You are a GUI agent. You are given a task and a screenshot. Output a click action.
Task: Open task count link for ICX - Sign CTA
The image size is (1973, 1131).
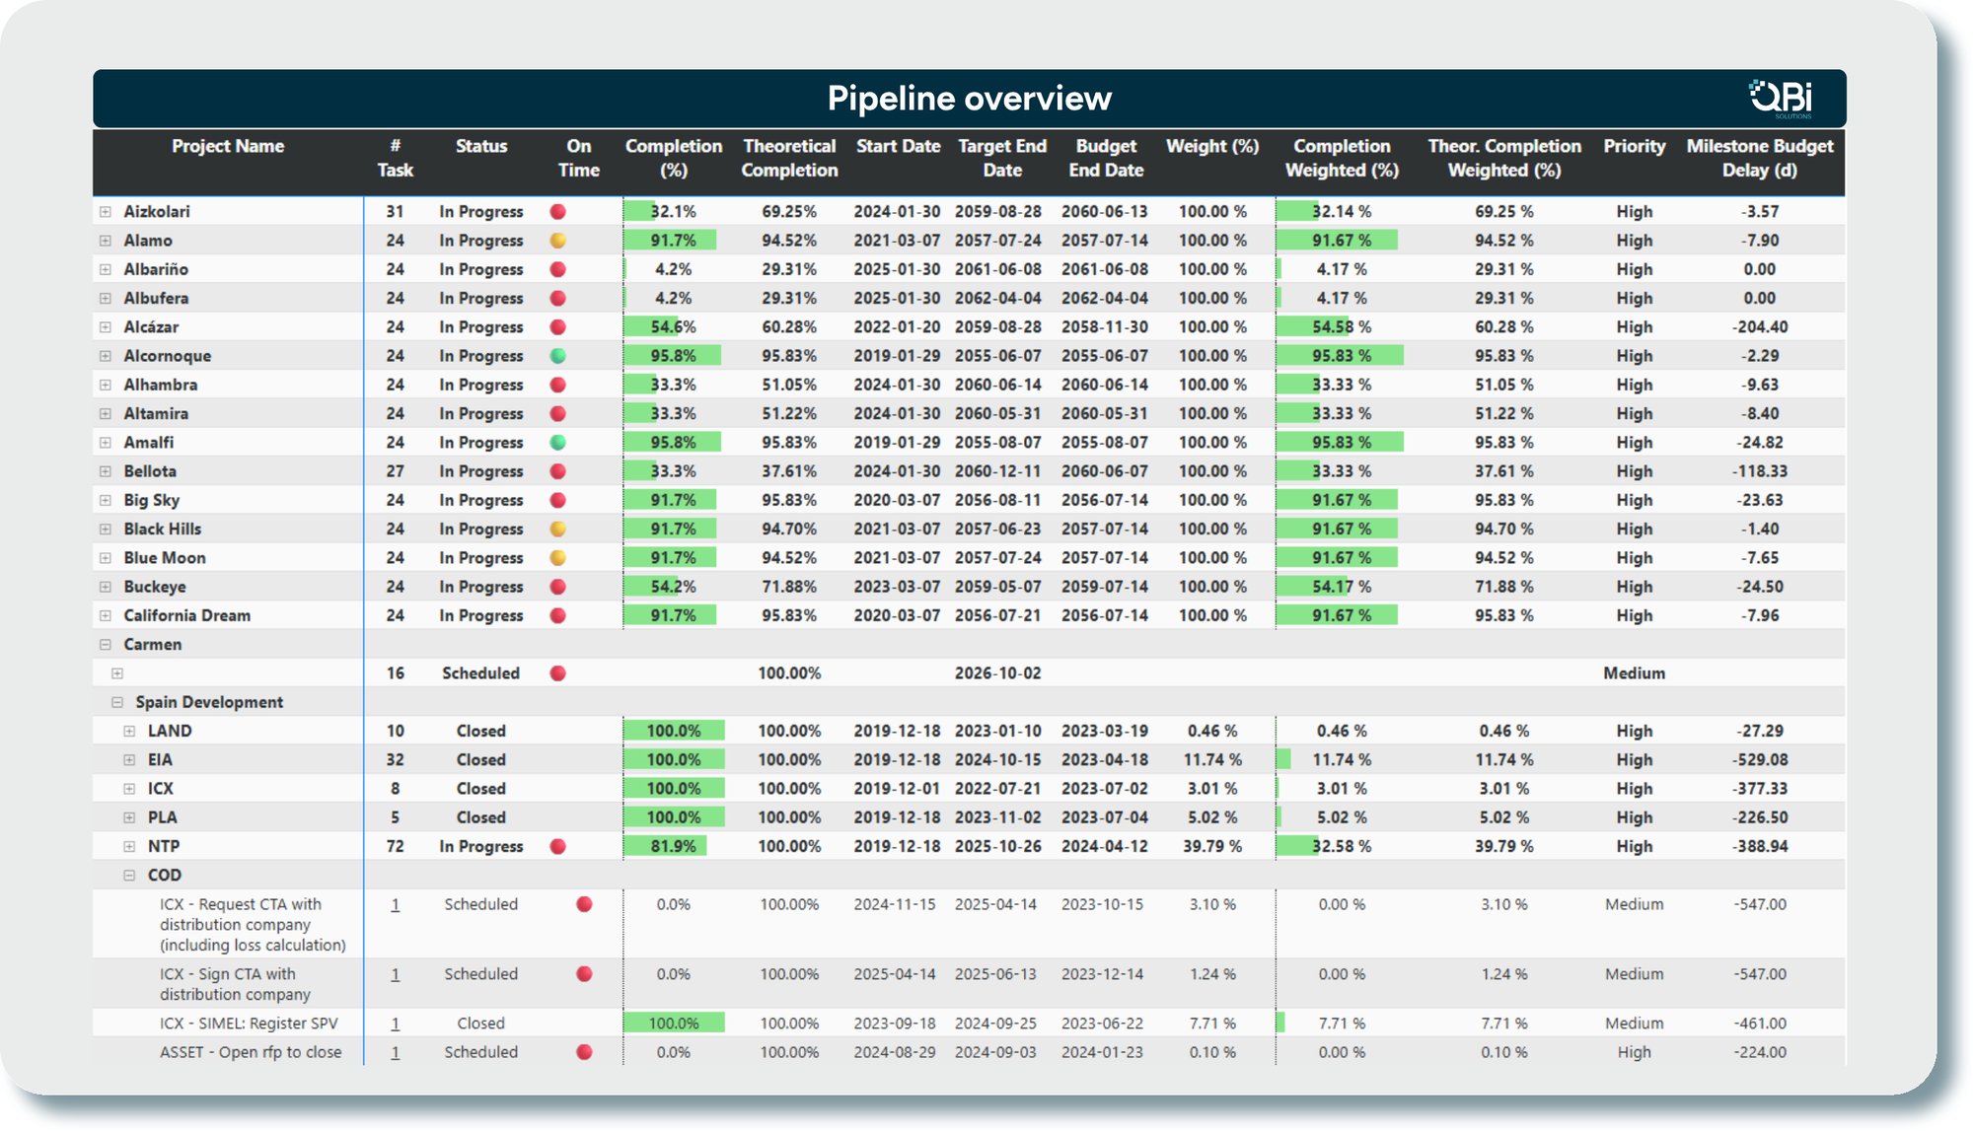pos(396,975)
